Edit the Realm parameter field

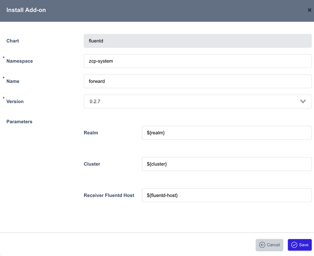click(x=226, y=133)
